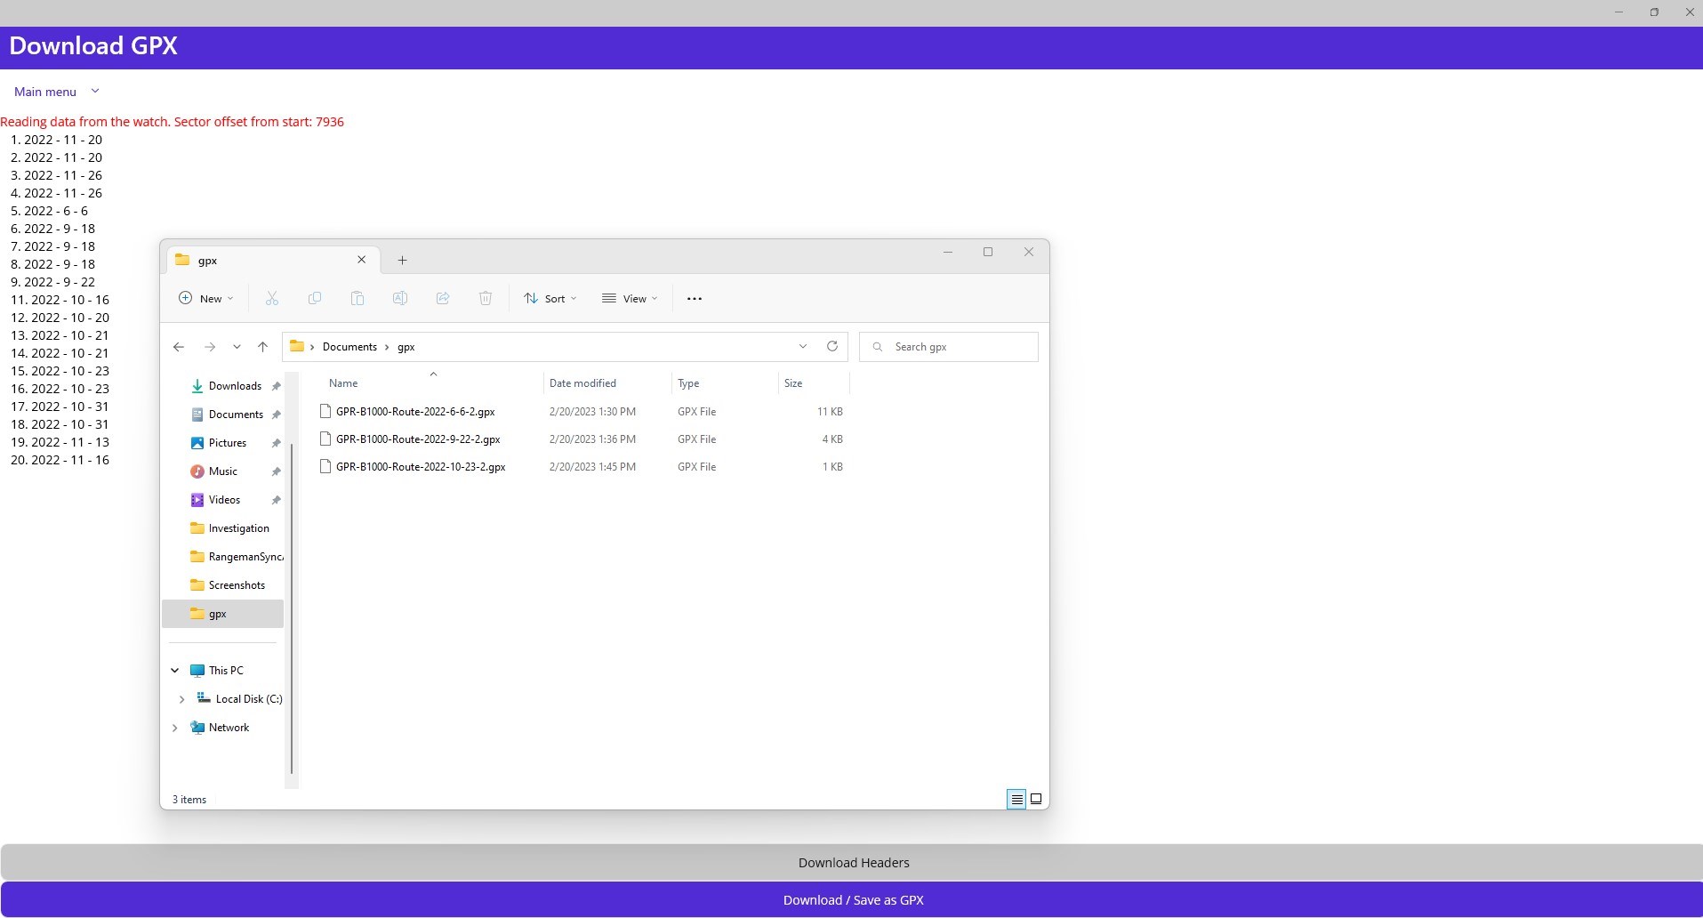Click the Download Headers button
The height and width of the screenshot is (918, 1703).
852,863
